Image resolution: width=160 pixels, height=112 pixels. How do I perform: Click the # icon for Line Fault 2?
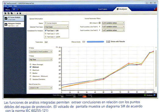(100, 30)
